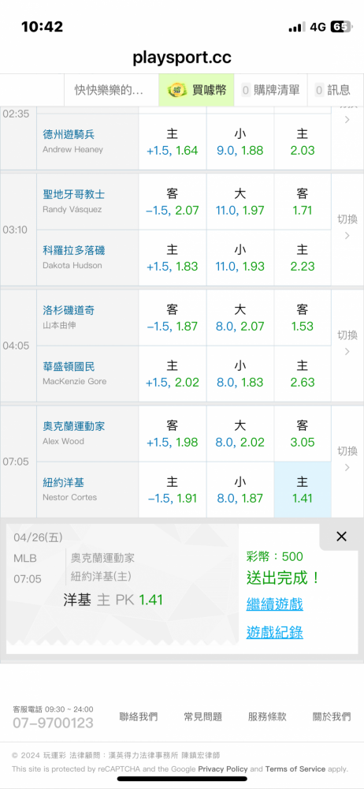
Task: Open Google Privacy Policy link
Action: tap(223, 768)
